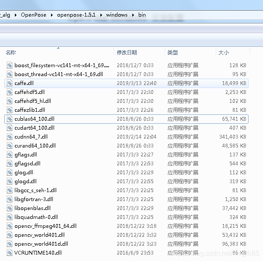
Task: Click the bin breadcrumb segment
Action: click(142, 15)
